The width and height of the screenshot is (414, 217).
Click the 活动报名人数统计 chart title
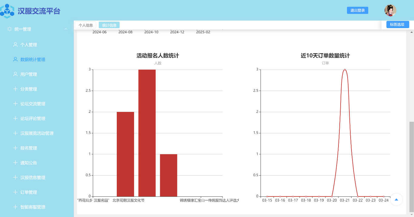158,56
